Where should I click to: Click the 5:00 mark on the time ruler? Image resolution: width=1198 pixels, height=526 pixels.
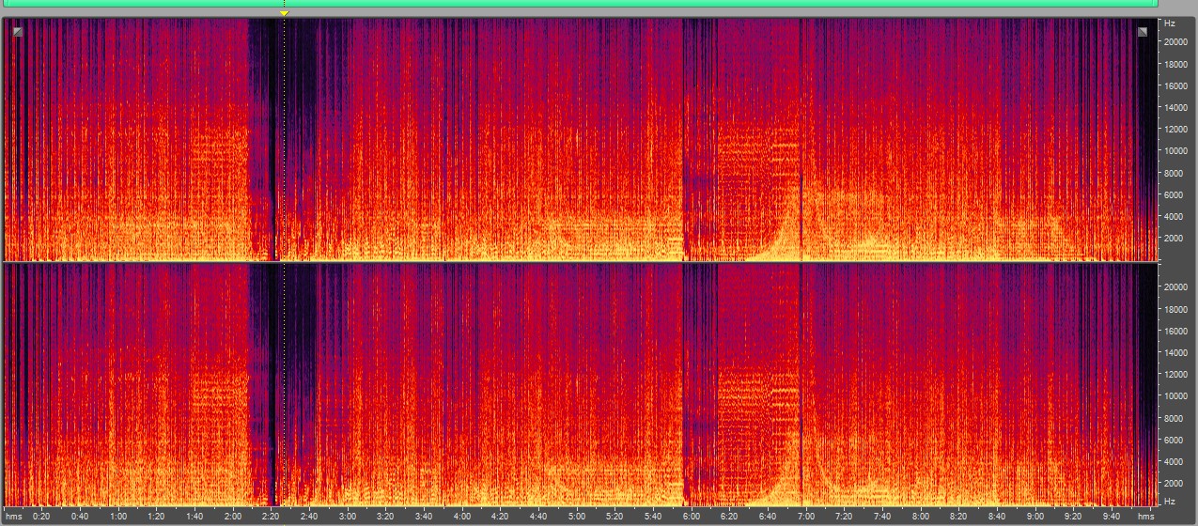[x=577, y=517]
